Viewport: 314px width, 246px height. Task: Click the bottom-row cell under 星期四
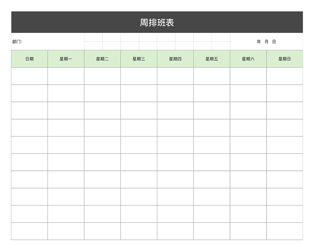tap(175, 231)
